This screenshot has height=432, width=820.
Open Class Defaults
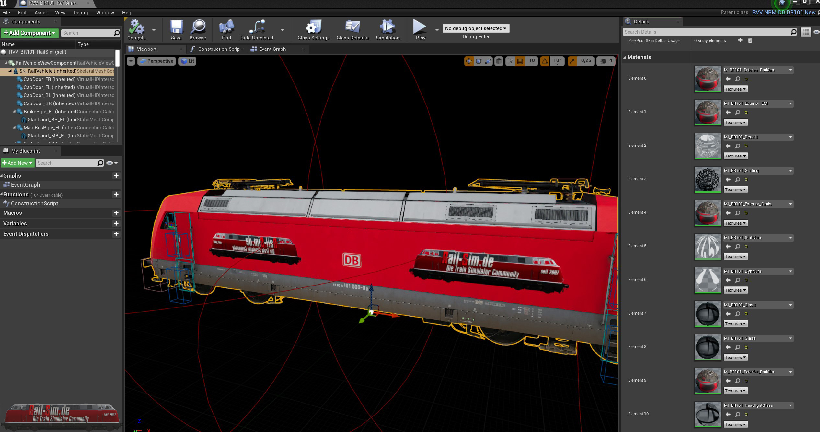352,29
